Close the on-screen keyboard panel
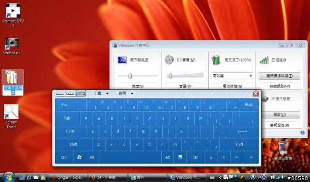 pos(256,94)
